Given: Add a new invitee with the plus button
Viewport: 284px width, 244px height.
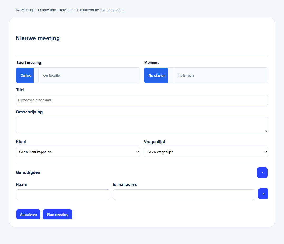Looking at the screenshot, I should [262, 173].
